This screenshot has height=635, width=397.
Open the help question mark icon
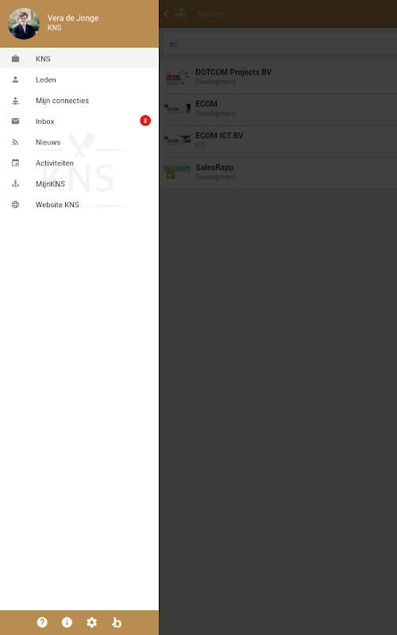click(x=42, y=622)
